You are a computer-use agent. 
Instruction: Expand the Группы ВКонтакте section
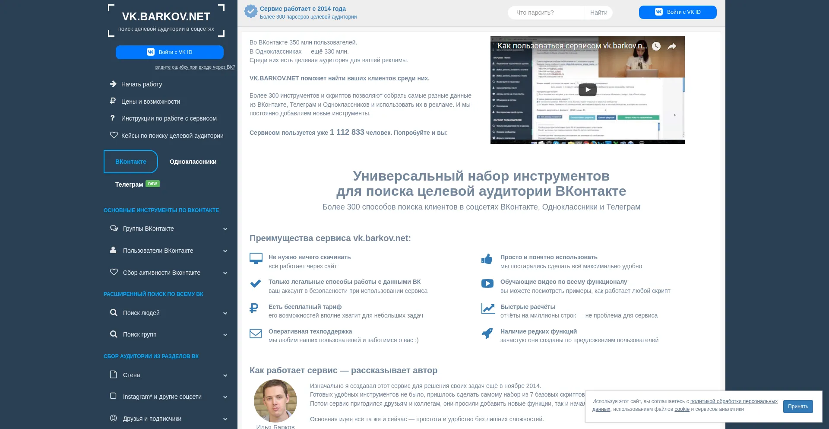tap(225, 229)
